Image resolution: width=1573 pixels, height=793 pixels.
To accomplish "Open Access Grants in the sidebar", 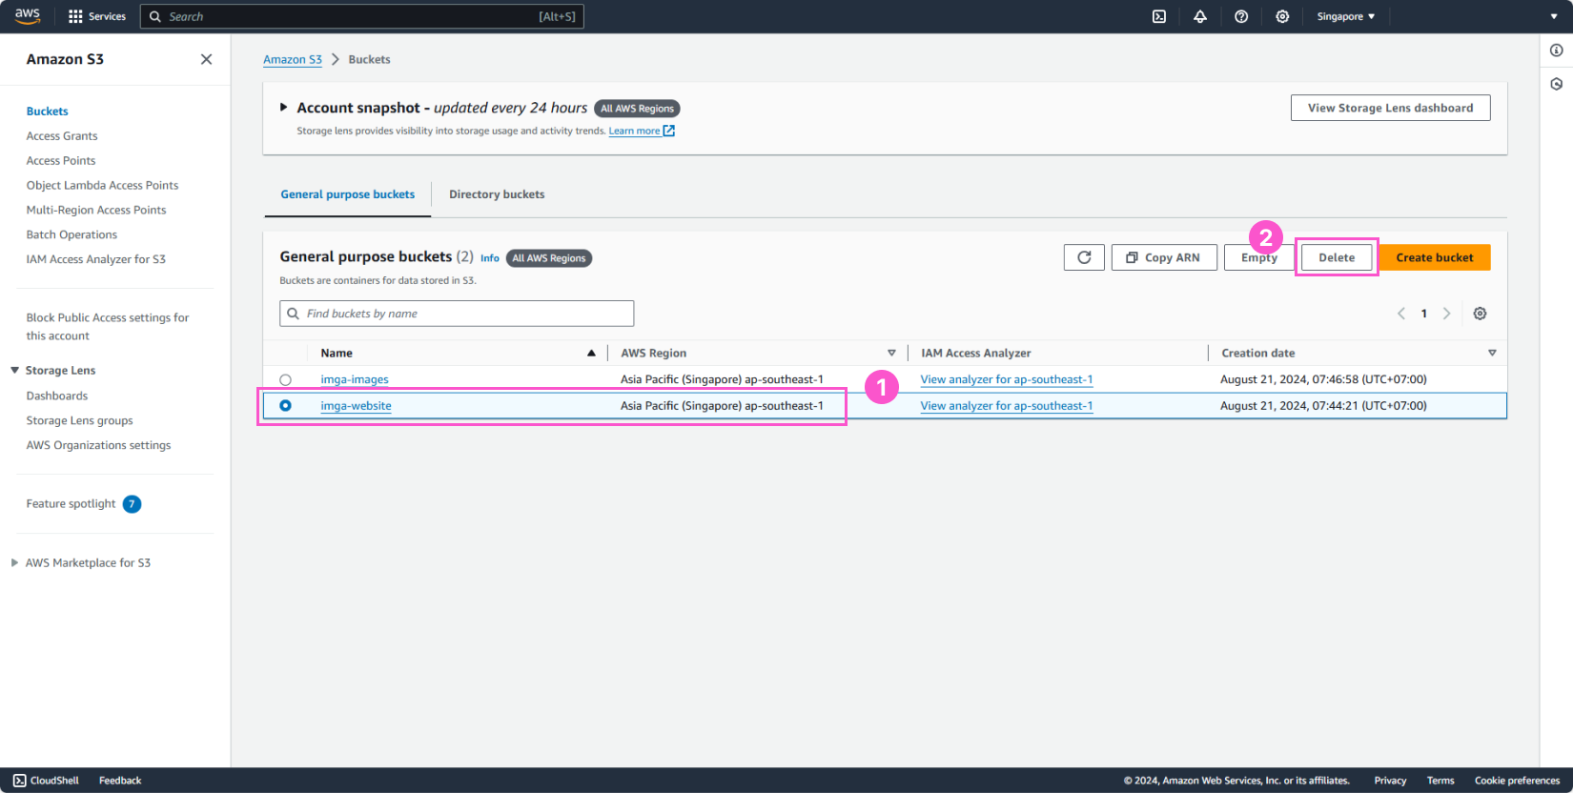I will tap(62, 136).
